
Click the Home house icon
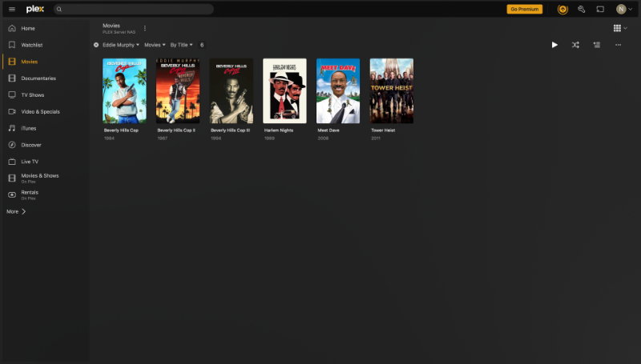pyautogui.click(x=12, y=28)
